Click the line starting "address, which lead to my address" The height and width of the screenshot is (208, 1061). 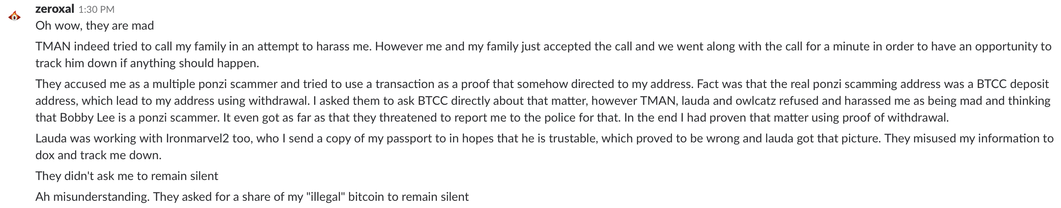tap(543, 101)
